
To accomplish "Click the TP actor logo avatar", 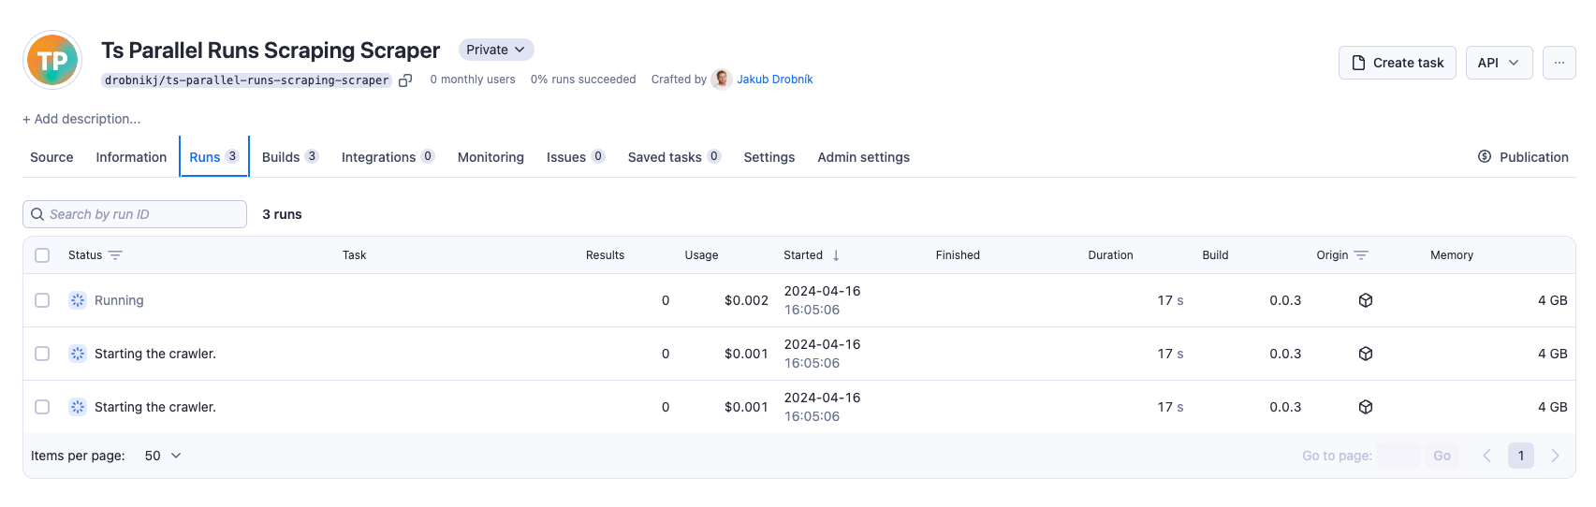I will pos(52,61).
